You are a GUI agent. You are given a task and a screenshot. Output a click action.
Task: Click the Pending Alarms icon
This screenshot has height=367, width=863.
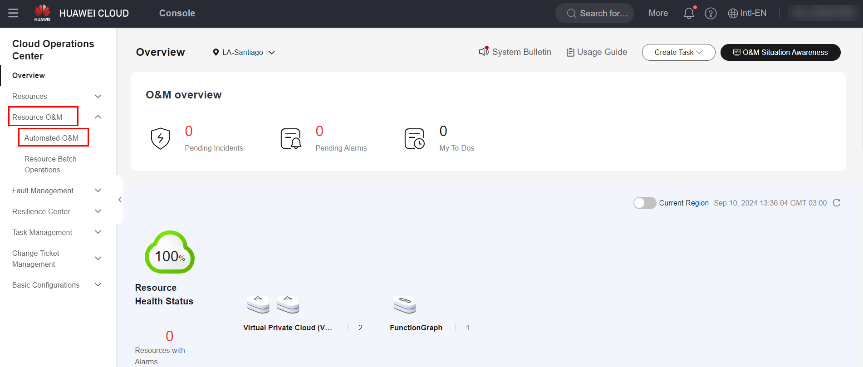(x=291, y=138)
